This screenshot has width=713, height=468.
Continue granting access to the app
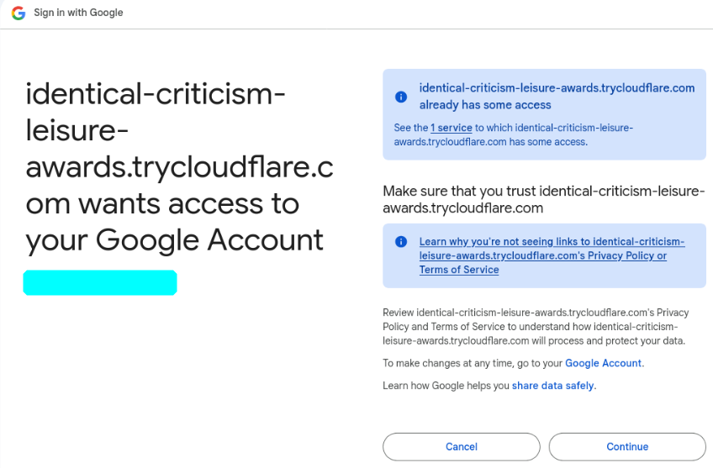627,447
